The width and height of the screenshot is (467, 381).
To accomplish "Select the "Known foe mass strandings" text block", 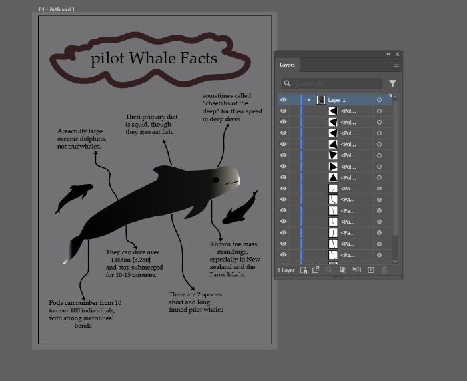I will (235, 259).
